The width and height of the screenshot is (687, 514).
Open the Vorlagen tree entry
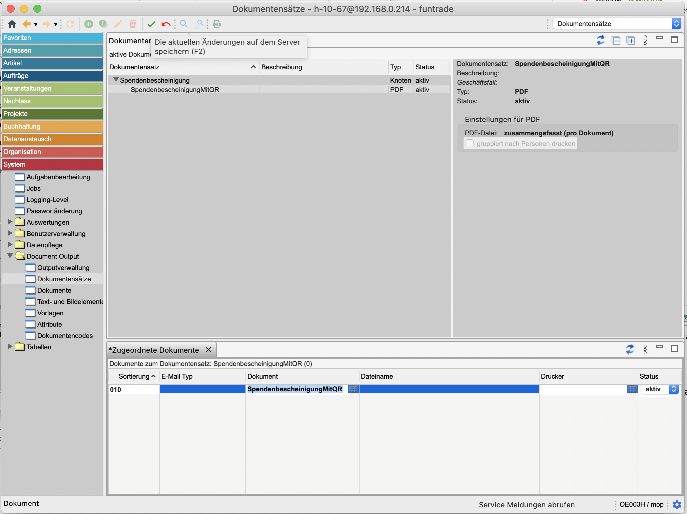coord(50,313)
